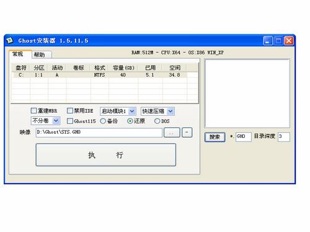Screen dimensions: 310x232
Task: Click the search results list box
Action: [247, 93]
